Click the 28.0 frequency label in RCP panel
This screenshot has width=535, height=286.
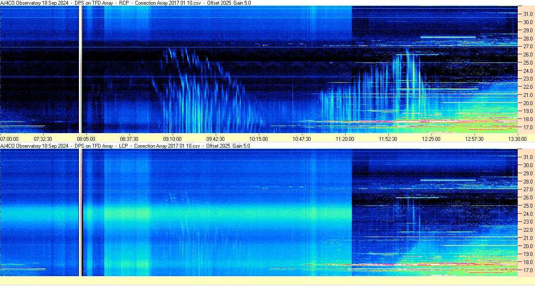528,38
